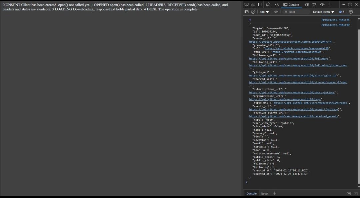Select the '"node_id"' JSON line
Screen dimensions: 360x198
tap(273, 35)
